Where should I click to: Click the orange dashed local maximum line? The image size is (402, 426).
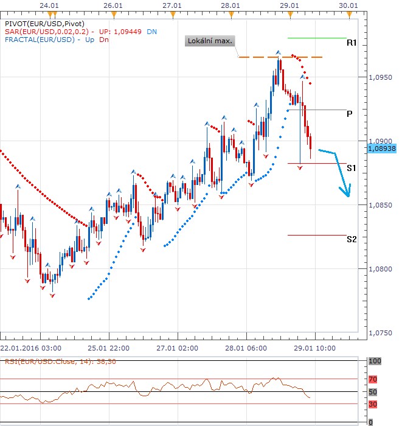coord(280,57)
